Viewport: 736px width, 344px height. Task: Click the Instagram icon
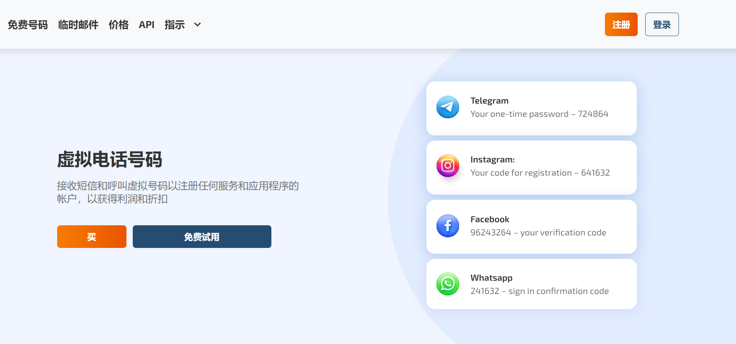click(448, 166)
